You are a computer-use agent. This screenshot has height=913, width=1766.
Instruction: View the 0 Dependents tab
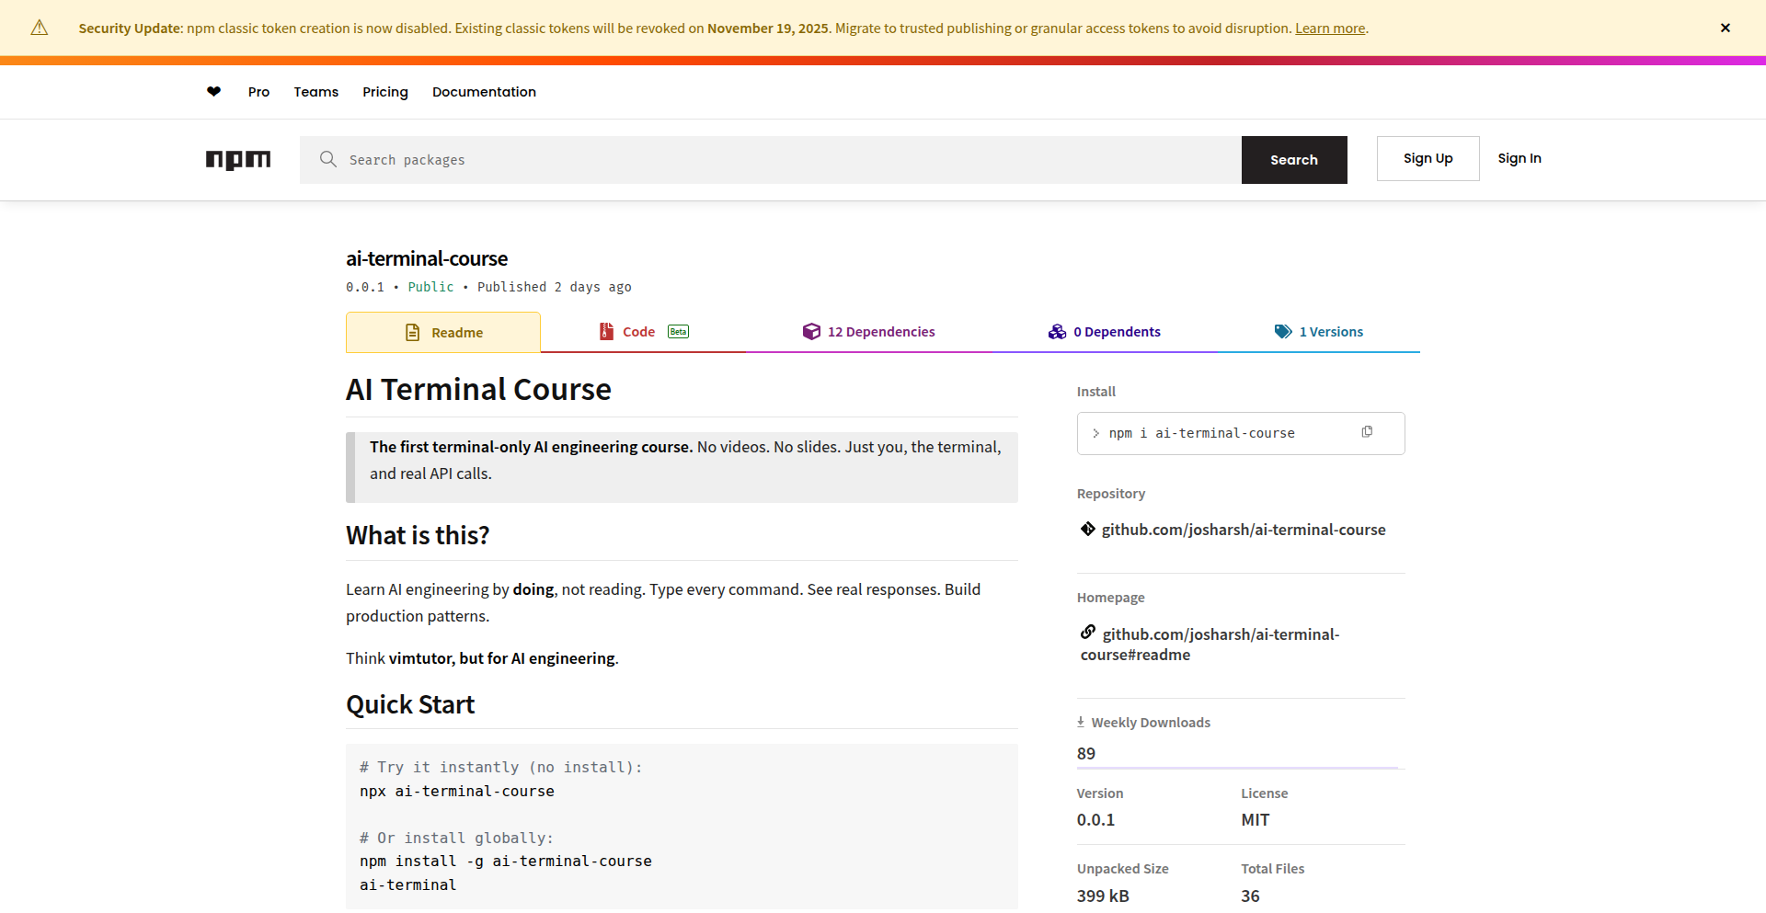tap(1104, 332)
